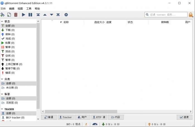Move torrent to top of queue
Viewport: 195px width, 127px height.
[x=38, y=15]
